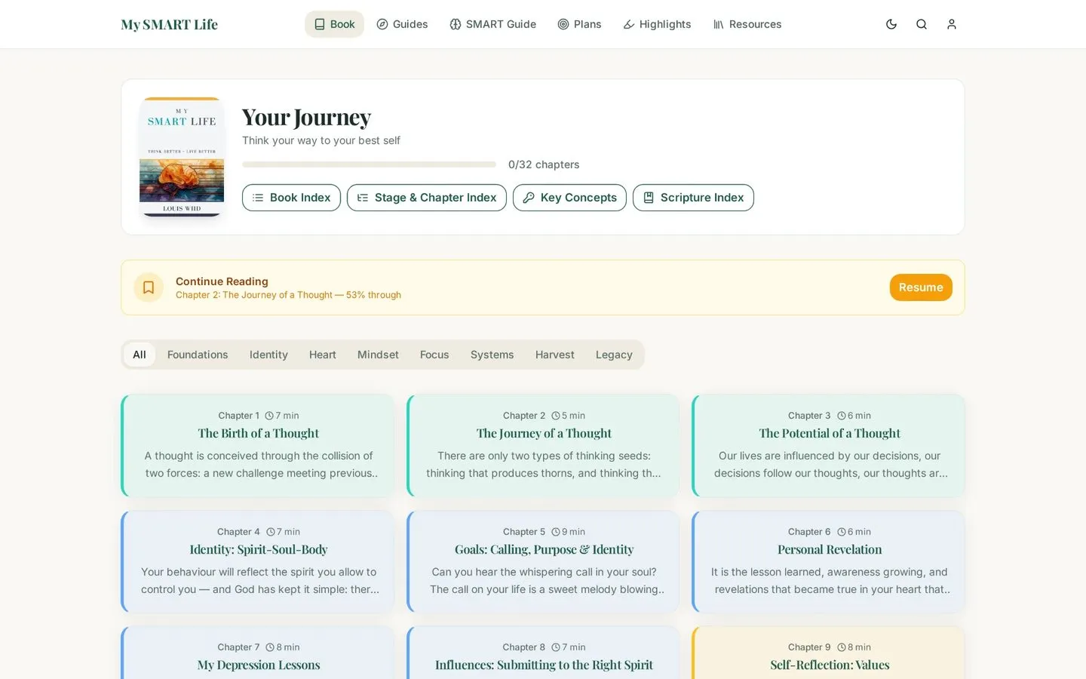The height and width of the screenshot is (679, 1086).
Task: Click My SMART Life site logo
Action: coord(170,24)
